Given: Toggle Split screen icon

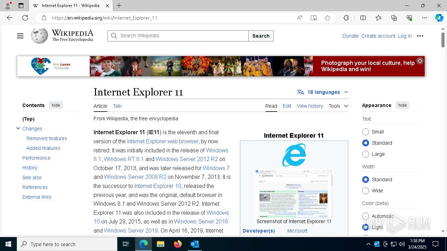Looking at the screenshot, I should (x=363, y=18).
